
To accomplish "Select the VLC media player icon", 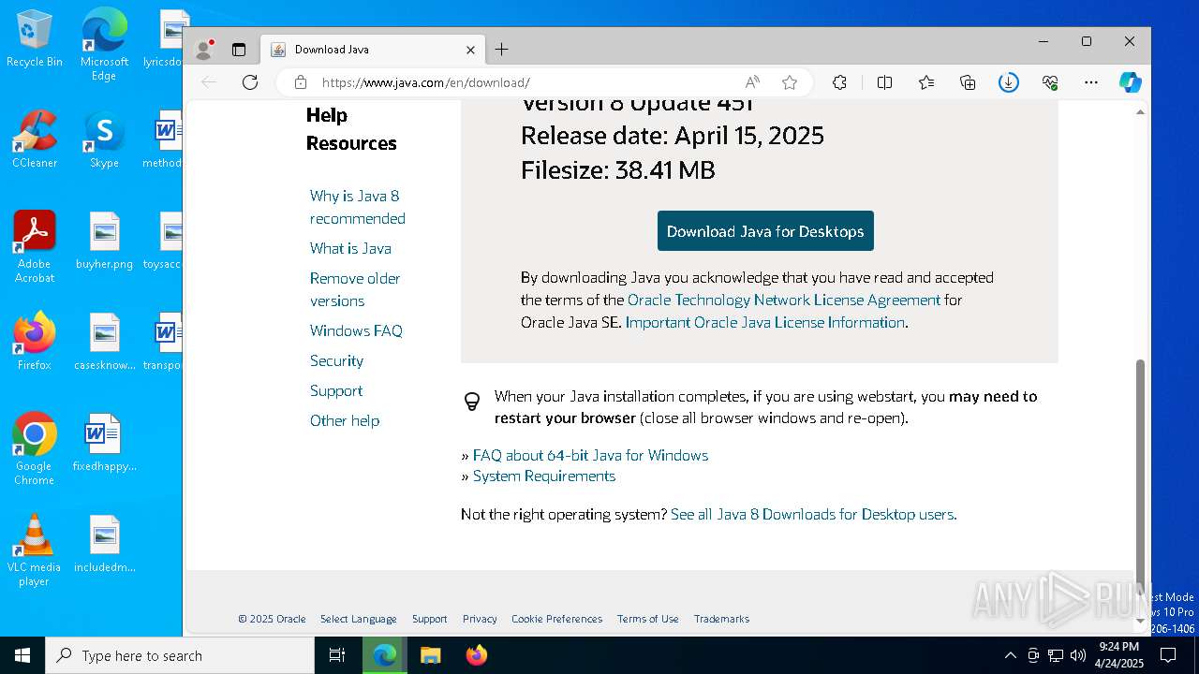I will (x=35, y=550).
